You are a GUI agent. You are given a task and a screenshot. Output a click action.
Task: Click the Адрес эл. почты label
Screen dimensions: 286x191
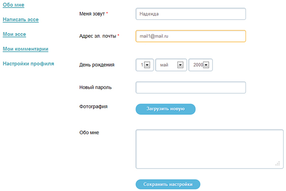[x=97, y=36]
